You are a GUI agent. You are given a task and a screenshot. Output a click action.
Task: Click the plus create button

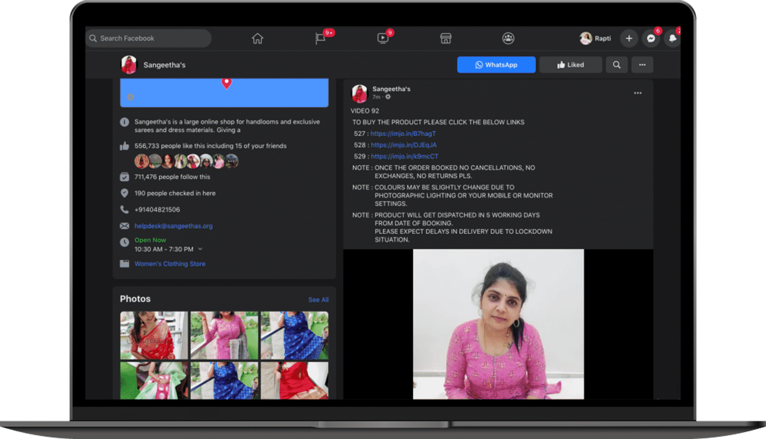[x=629, y=39]
